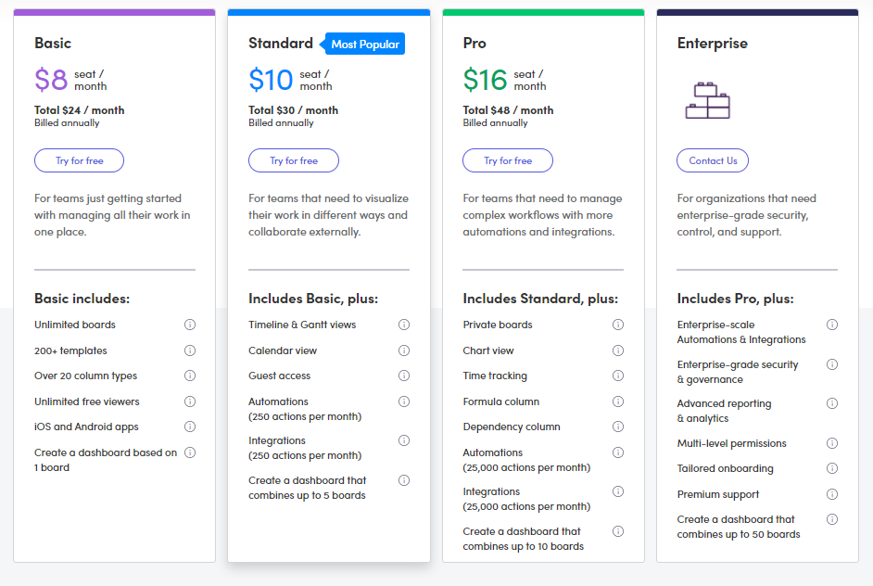Show info for Enterprise-scale Automations & Integrations

pyautogui.click(x=832, y=325)
